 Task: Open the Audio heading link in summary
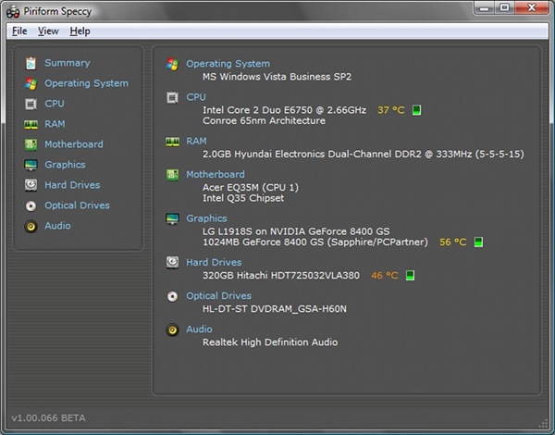pyautogui.click(x=199, y=329)
